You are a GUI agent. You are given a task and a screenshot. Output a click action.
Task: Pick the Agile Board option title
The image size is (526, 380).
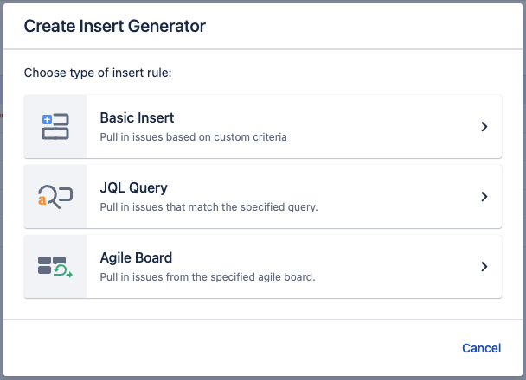[x=136, y=257]
